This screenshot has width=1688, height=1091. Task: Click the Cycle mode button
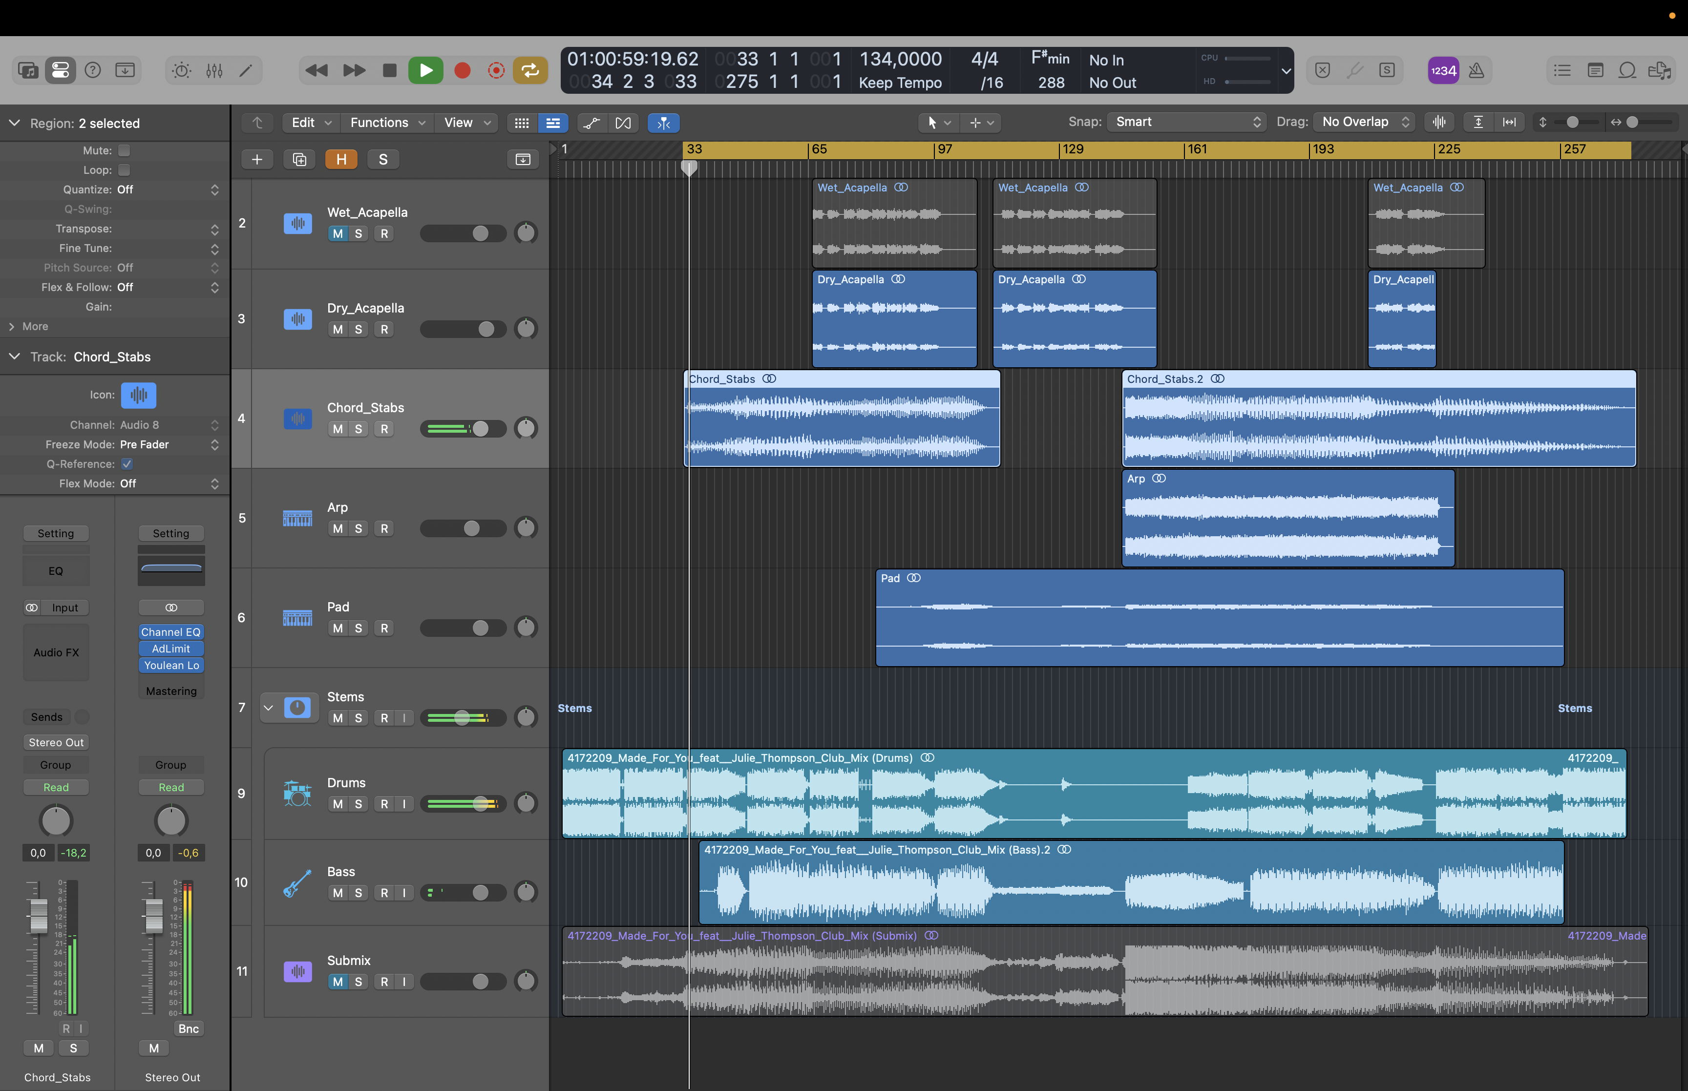click(x=530, y=70)
